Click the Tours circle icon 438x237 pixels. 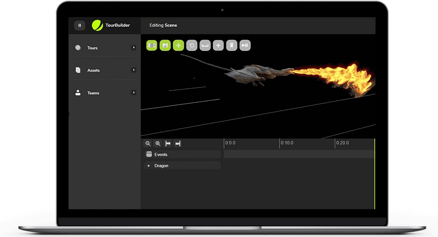coord(78,48)
